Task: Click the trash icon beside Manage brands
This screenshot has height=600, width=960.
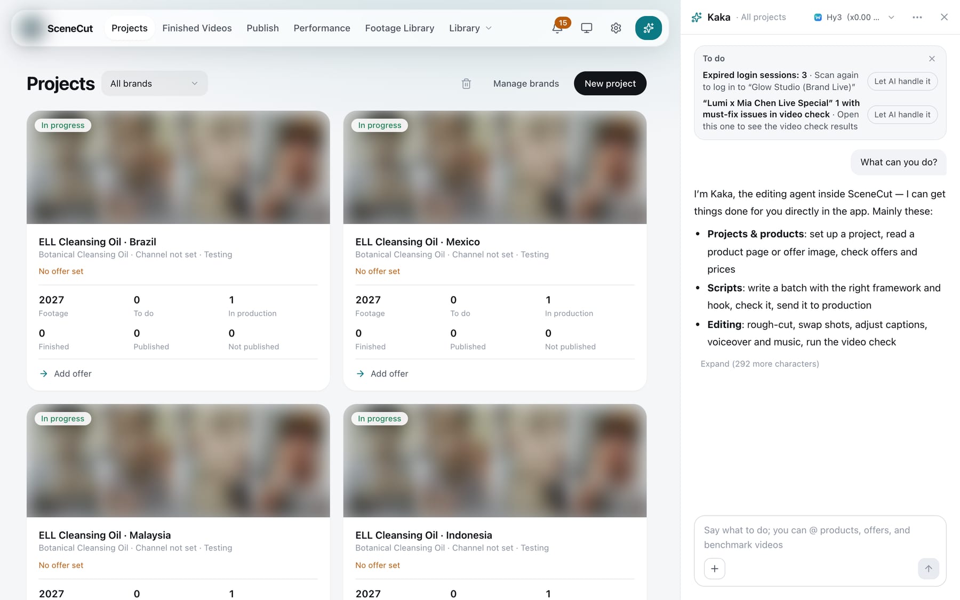Action: point(466,83)
